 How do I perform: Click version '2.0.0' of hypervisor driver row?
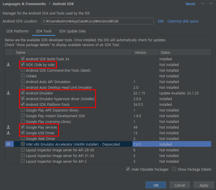(137, 99)
